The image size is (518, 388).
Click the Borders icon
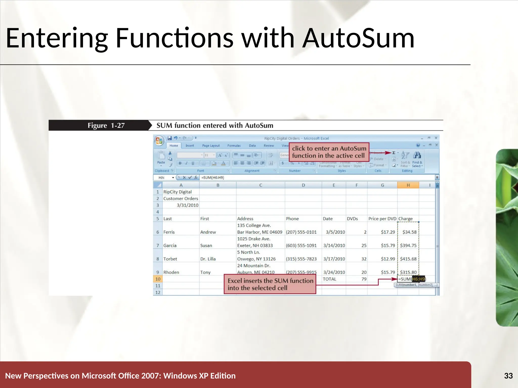click(x=204, y=163)
